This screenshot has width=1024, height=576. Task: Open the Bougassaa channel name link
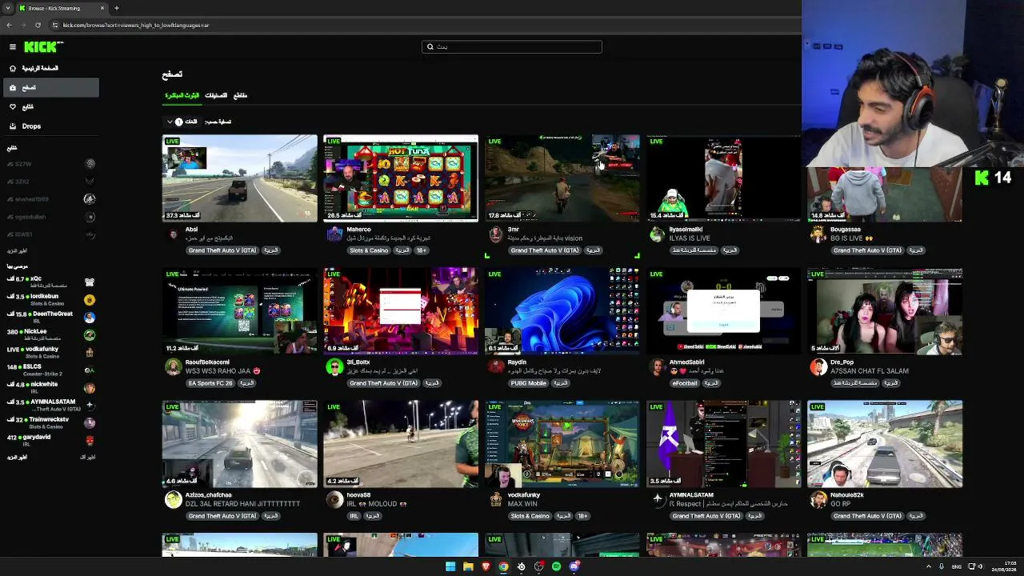pos(846,230)
